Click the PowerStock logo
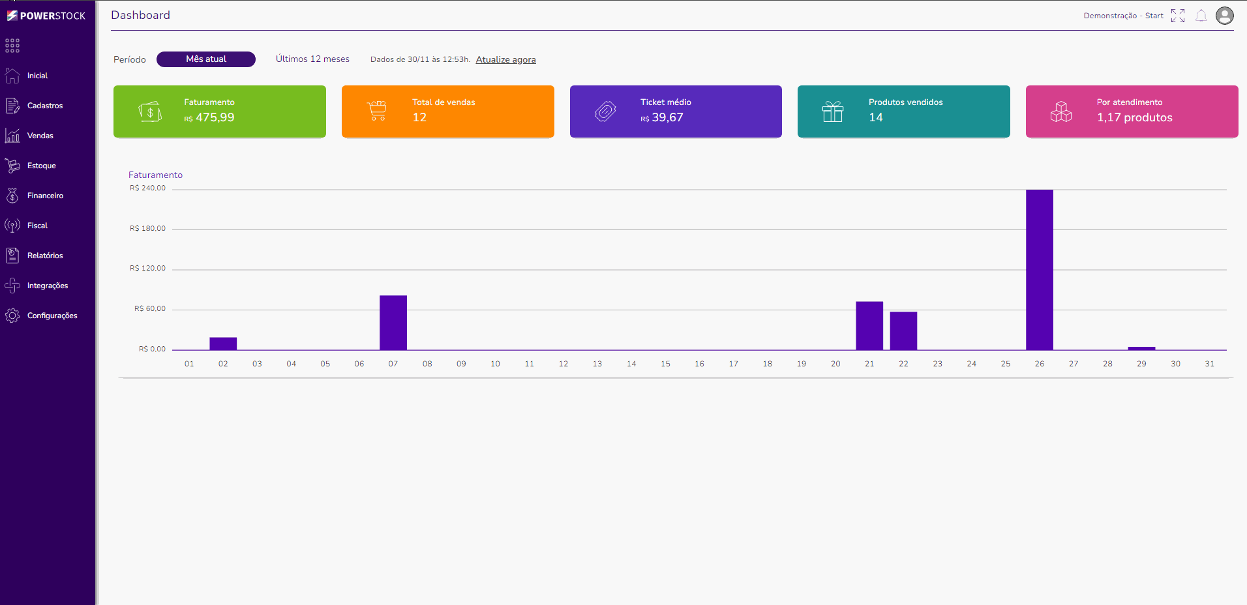The image size is (1247, 605). (46, 16)
